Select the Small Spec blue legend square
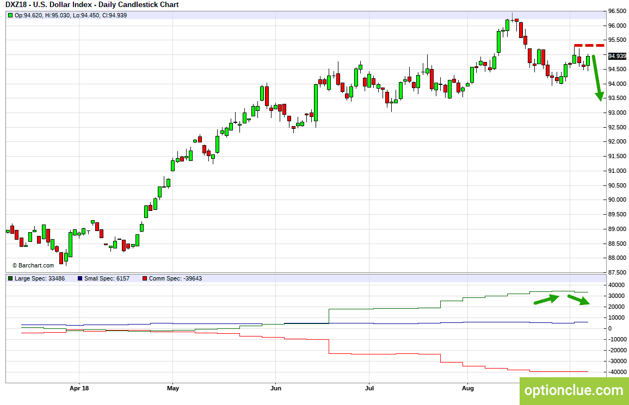629x405 pixels. click(x=80, y=278)
